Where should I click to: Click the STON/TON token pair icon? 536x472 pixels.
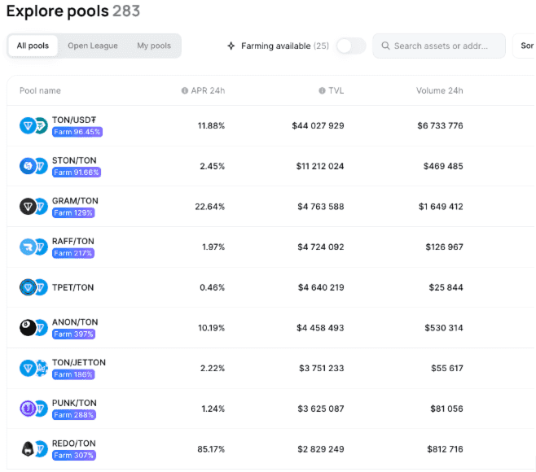click(x=33, y=166)
